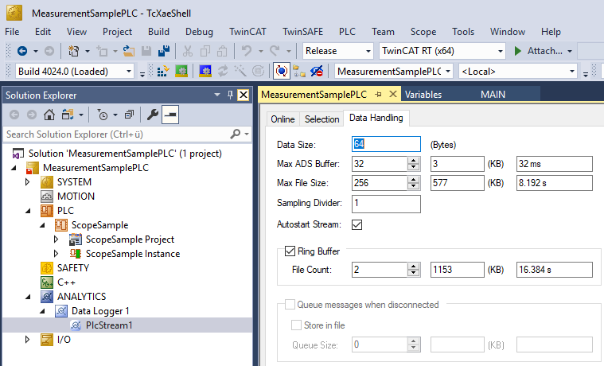Screen dimensions: 604x366
Task: Open the Release configuration dropdown
Action: 338,51
